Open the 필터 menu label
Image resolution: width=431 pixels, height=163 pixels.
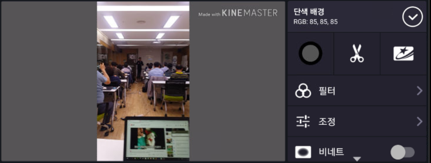point(327,91)
